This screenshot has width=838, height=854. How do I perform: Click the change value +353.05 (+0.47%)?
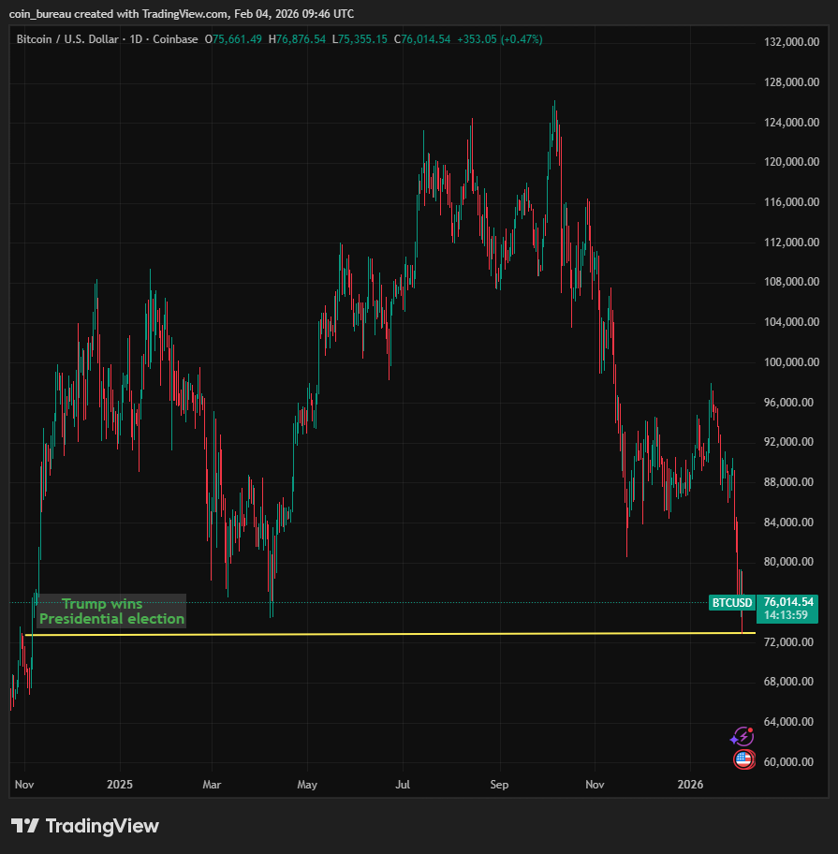tap(499, 39)
